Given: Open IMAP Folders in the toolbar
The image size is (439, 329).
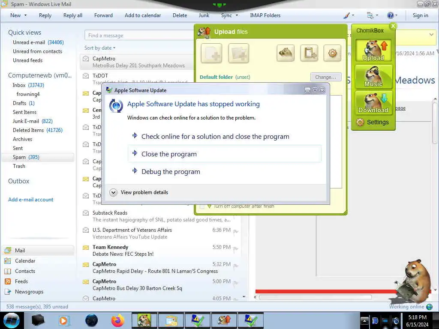Looking at the screenshot, I should (265, 15).
